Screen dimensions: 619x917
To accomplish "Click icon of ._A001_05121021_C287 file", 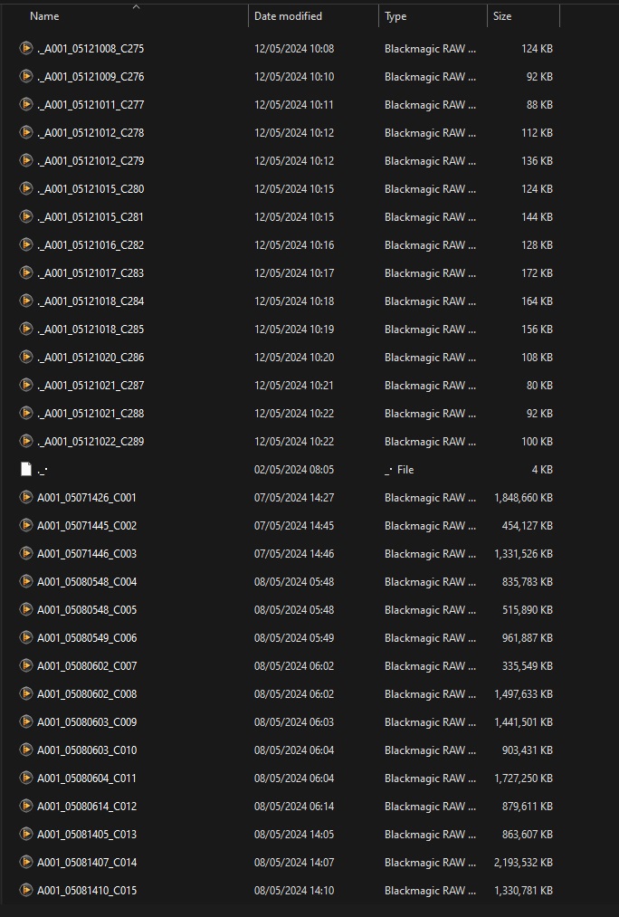I will tap(25, 385).
